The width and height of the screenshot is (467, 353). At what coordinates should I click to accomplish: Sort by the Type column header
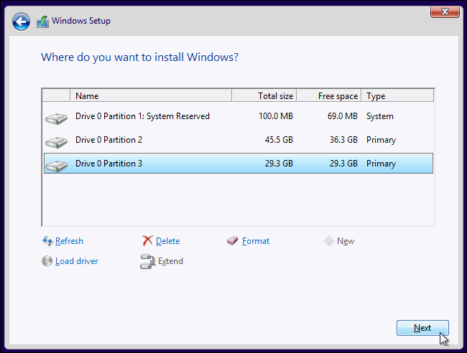tap(397, 95)
